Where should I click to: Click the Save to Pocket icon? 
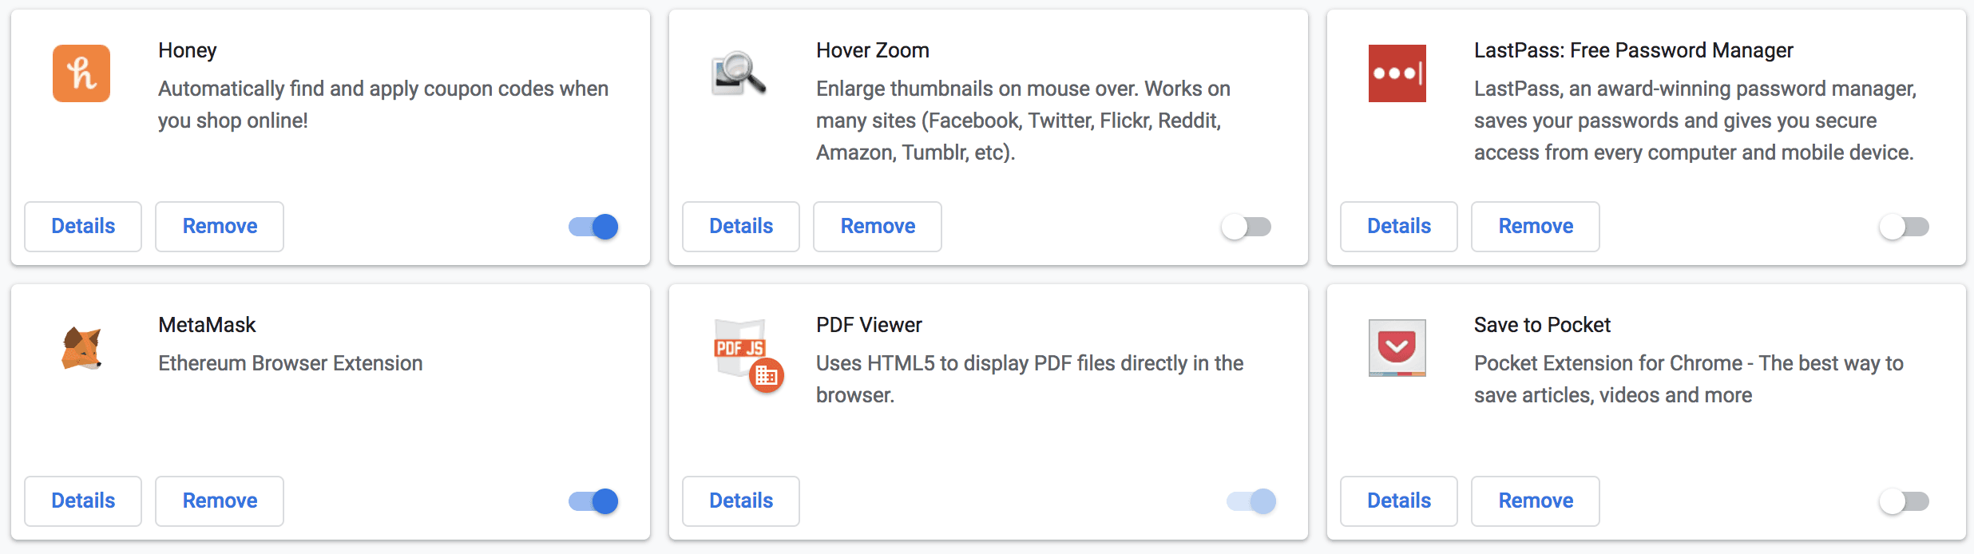coord(1397,348)
